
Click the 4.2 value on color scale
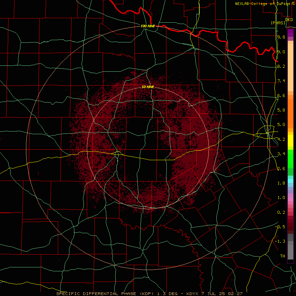pyautogui.click(x=281, y=139)
